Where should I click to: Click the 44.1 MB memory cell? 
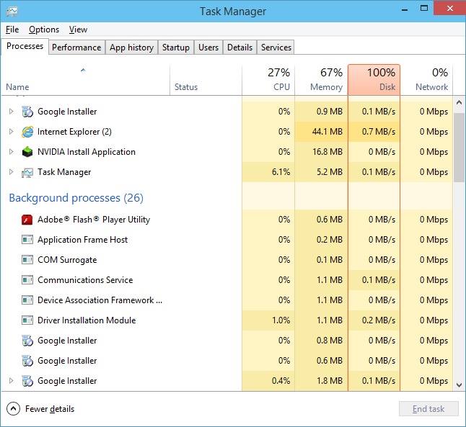click(x=321, y=132)
